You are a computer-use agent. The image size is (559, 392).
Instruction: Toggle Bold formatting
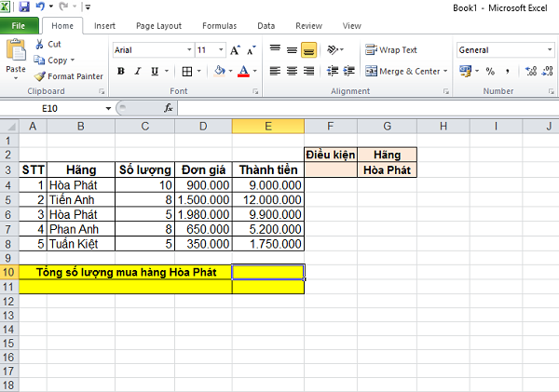point(121,72)
